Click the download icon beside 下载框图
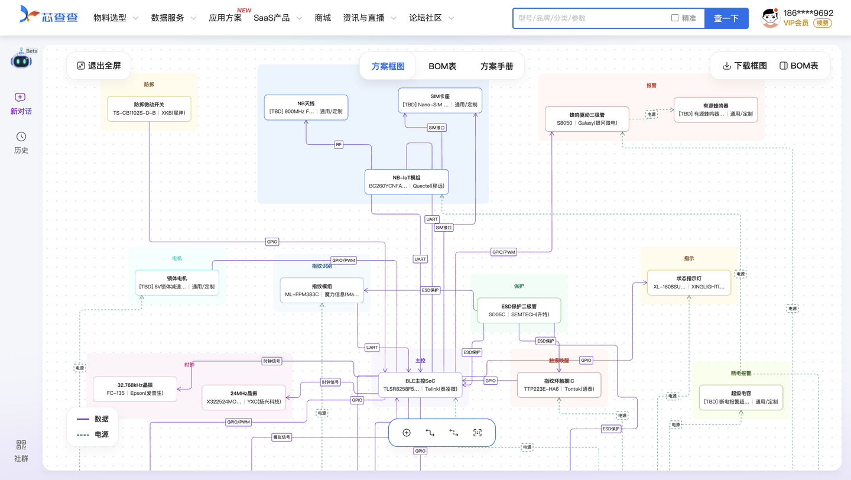Viewport: 851px width, 480px height. click(727, 66)
